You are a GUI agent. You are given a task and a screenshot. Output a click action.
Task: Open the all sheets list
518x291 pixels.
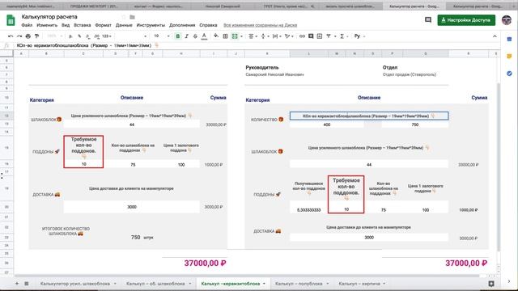click(x=27, y=284)
